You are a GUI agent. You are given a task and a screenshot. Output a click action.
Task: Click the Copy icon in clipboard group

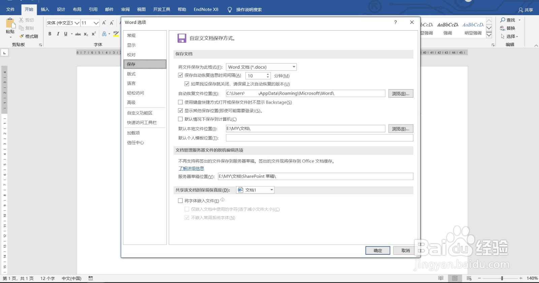pyautogui.click(x=21, y=28)
